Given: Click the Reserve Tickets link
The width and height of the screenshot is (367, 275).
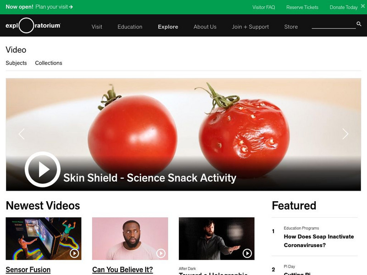Looking at the screenshot, I should pos(302,7).
